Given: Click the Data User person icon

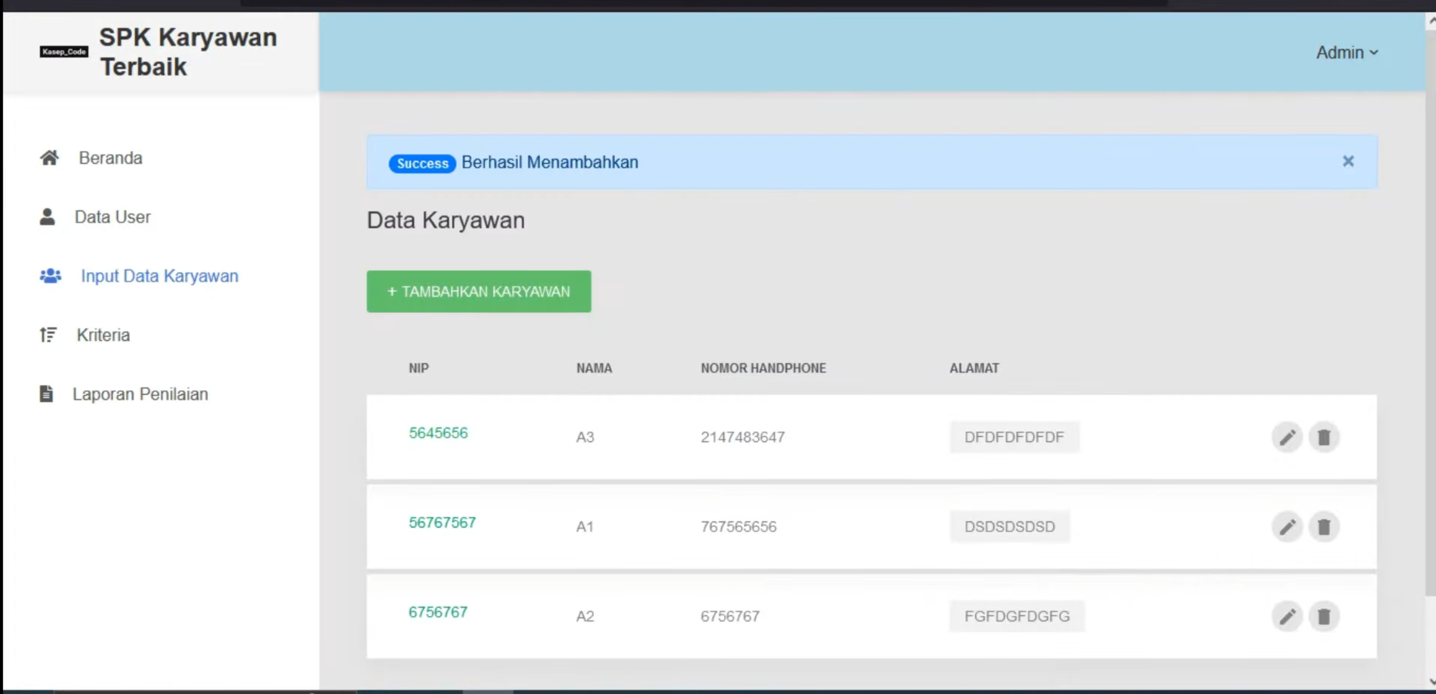Looking at the screenshot, I should (48, 217).
